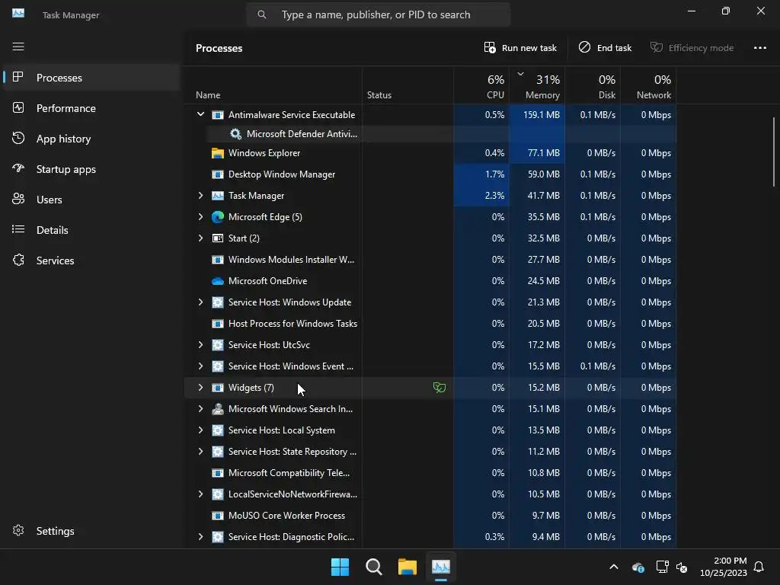Collapse the Antimalware Service Executable group
The height and width of the screenshot is (585, 780).
tap(200, 114)
